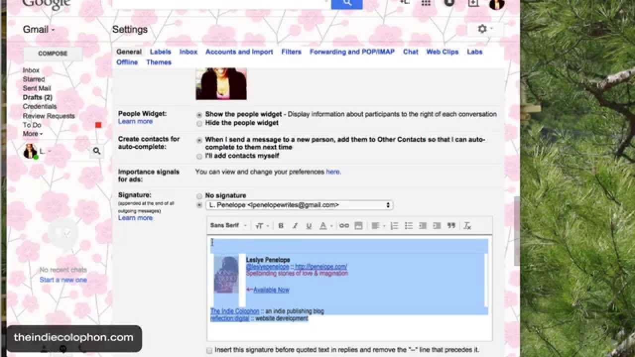This screenshot has height=357, width=635.
Task: Click Start a new one chat link
Action: point(63,280)
